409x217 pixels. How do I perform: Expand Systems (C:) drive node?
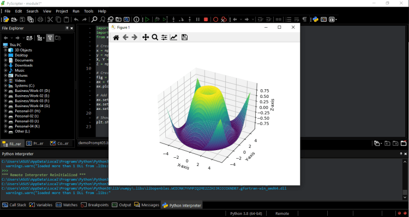click(5, 85)
